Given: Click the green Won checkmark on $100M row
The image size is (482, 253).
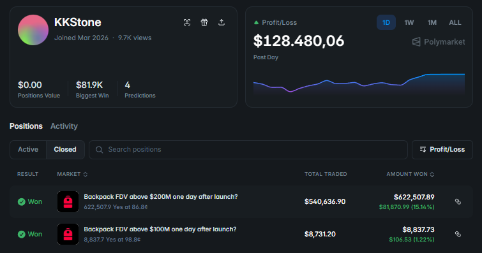Looking at the screenshot, I should tap(22, 235).
